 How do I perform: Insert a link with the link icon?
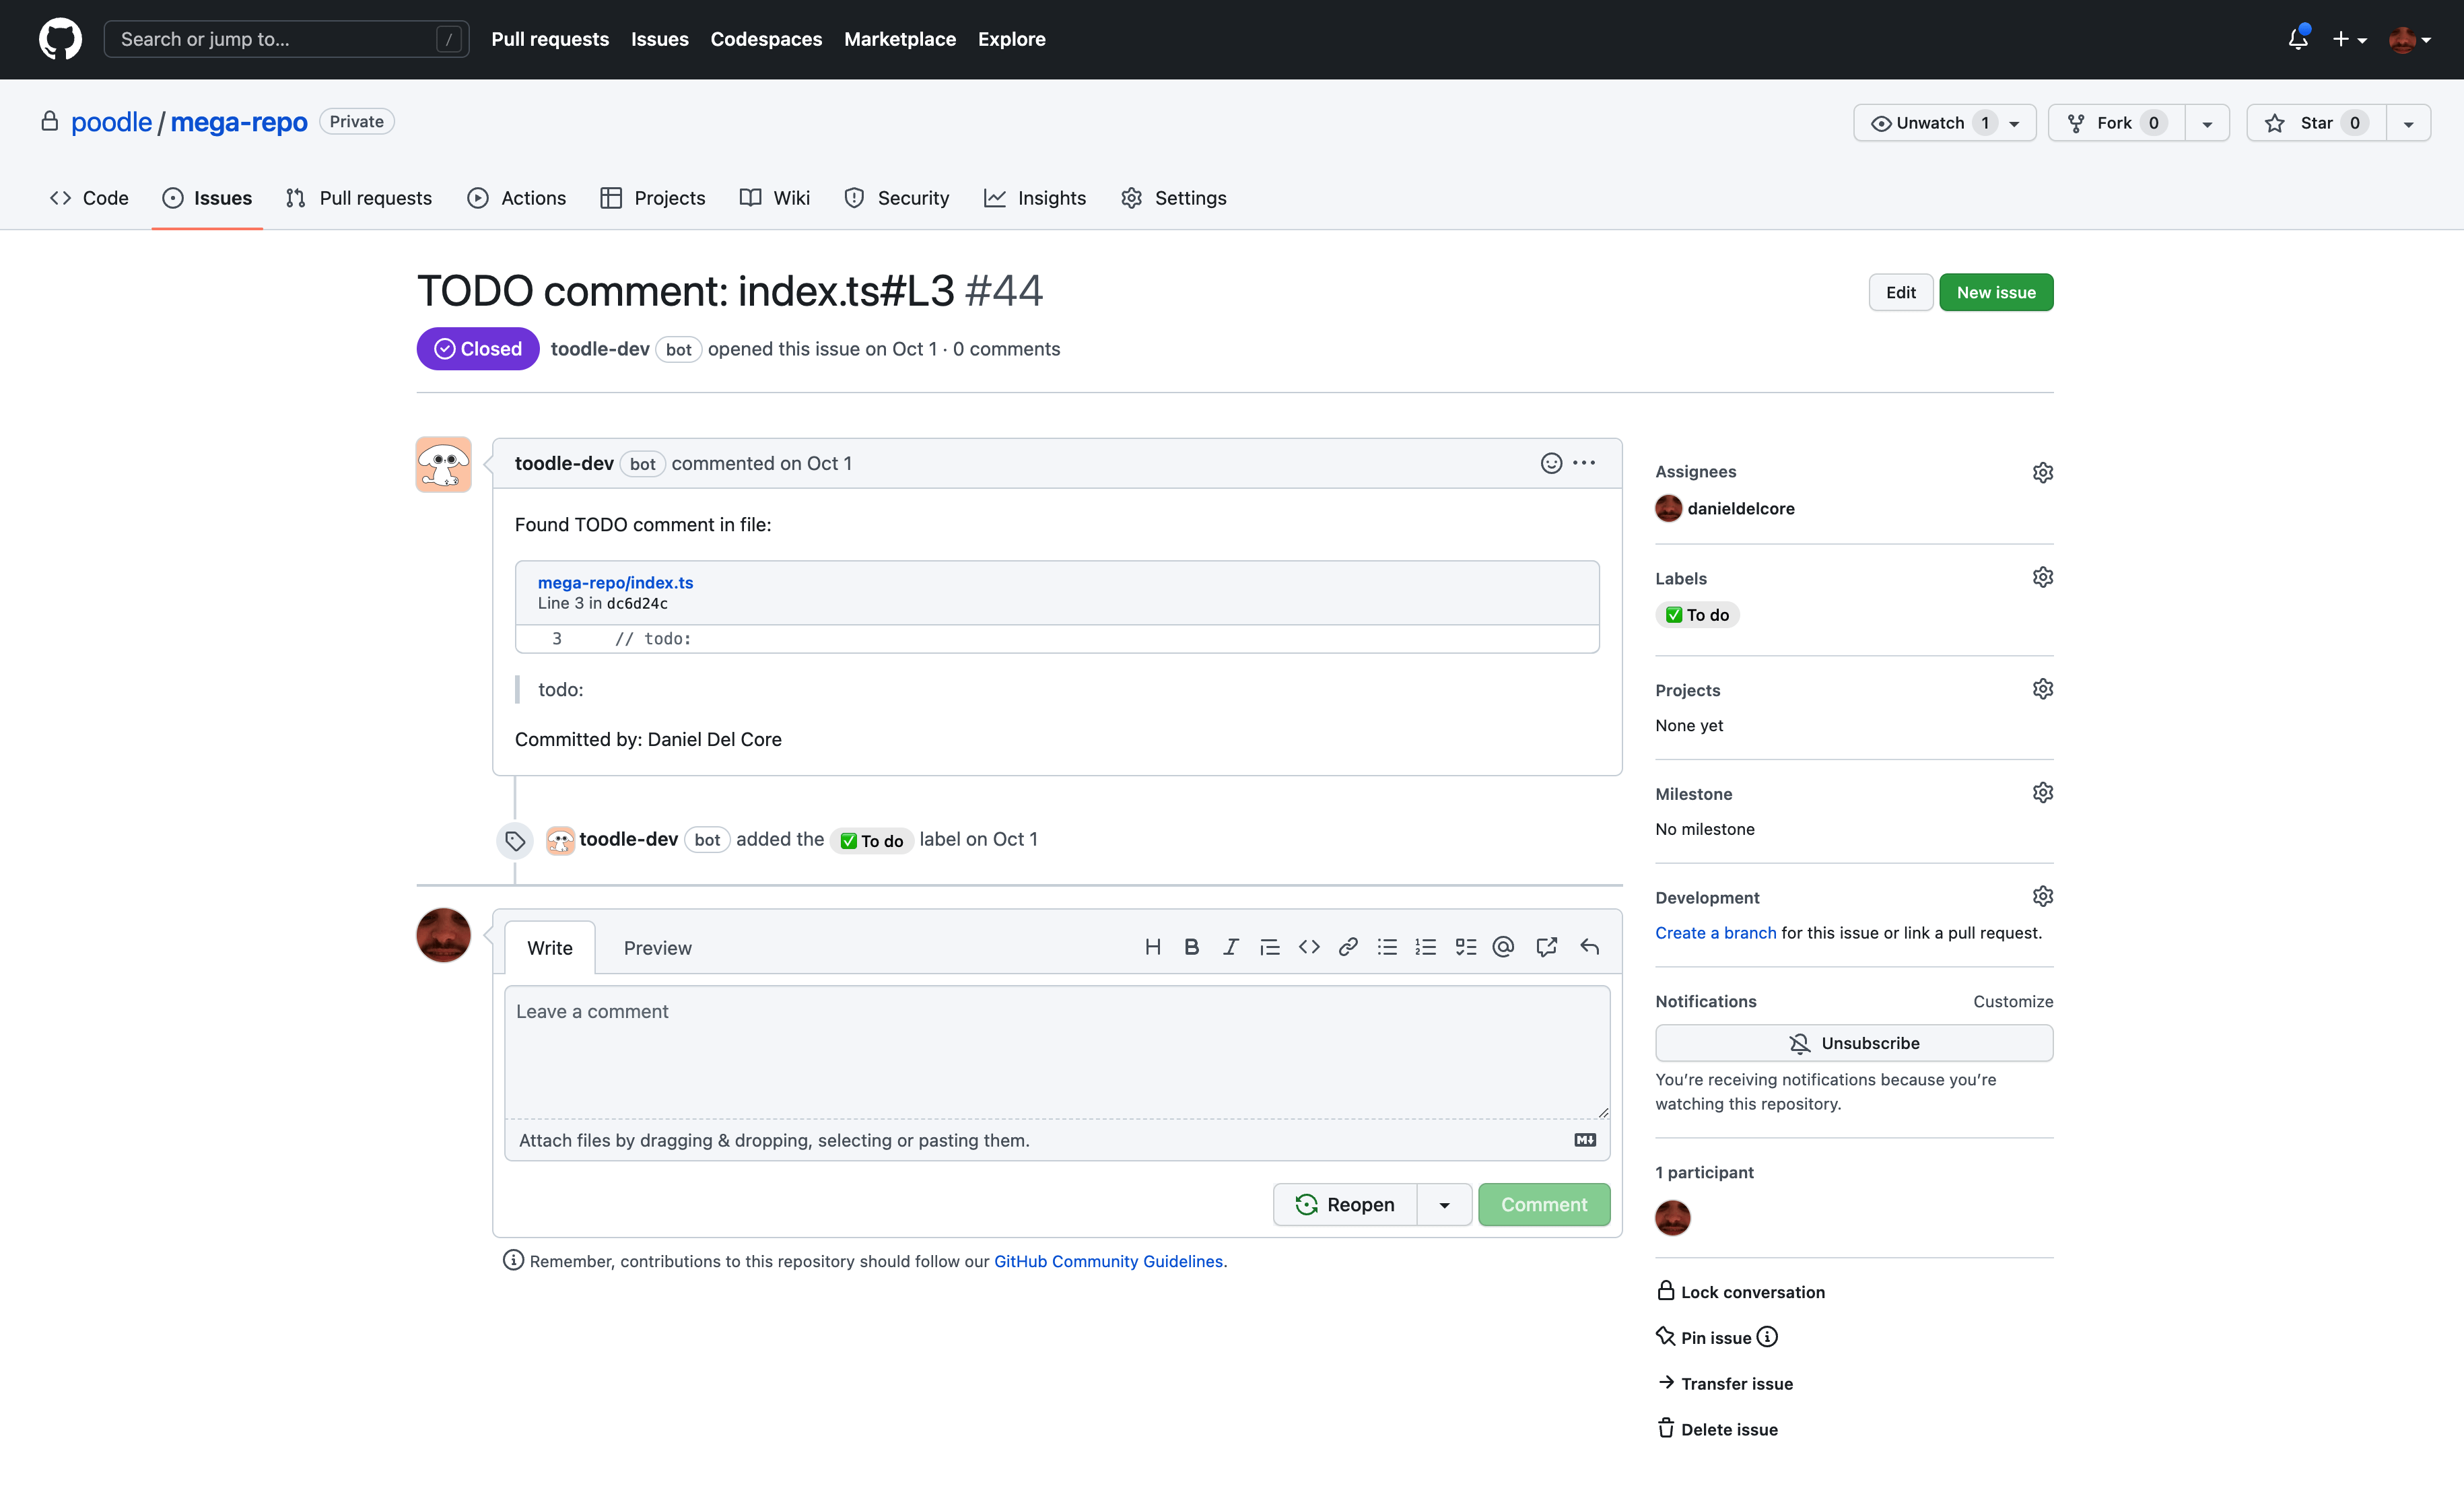pos(1348,947)
